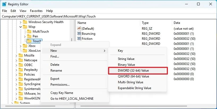Open the Favorites menu
The image size is (217, 109).
click(36, 11)
